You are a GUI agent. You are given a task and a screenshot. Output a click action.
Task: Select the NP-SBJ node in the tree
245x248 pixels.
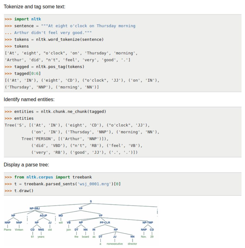(x=35, y=209)
